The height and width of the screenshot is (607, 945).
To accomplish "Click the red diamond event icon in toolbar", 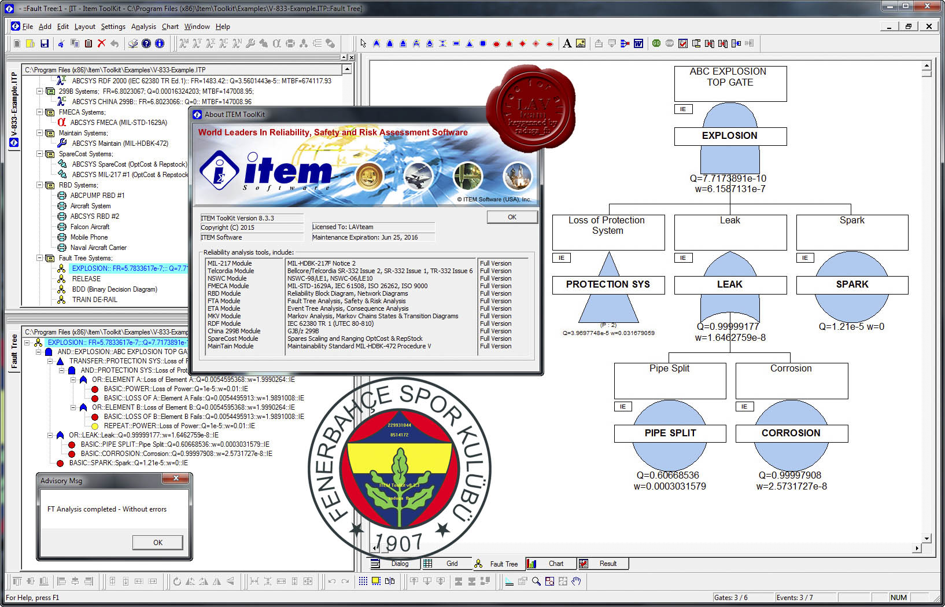I will (523, 43).
